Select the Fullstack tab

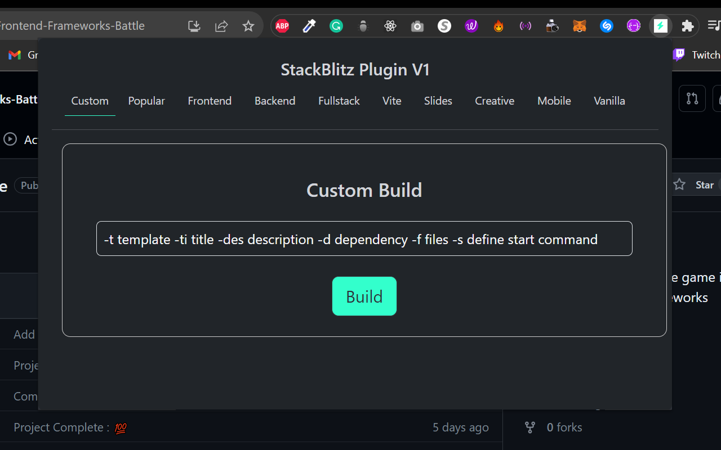coord(339,101)
